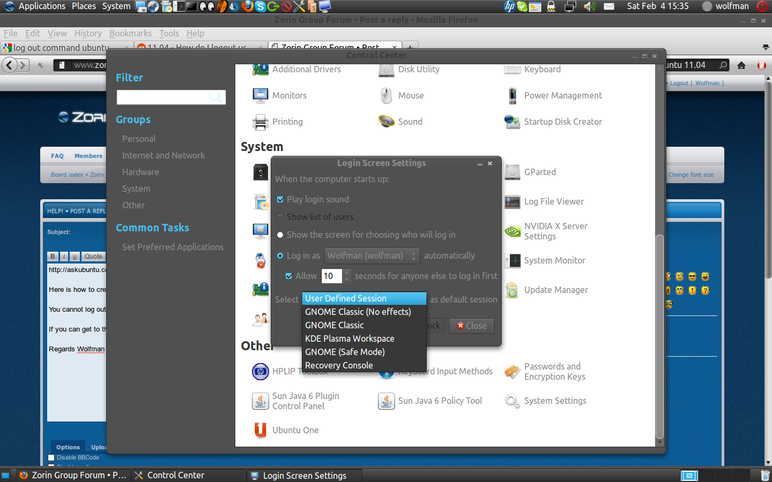The width and height of the screenshot is (772, 482).
Task: Open Firefox Bookmarks menu
Action: click(x=130, y=33)
